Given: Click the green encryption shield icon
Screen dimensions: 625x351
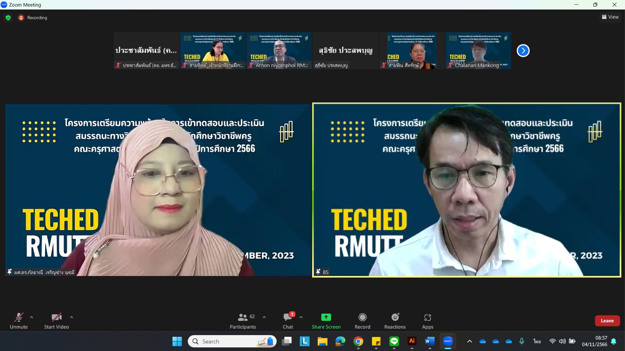Looking at the screenshot, I should (8, 18).
